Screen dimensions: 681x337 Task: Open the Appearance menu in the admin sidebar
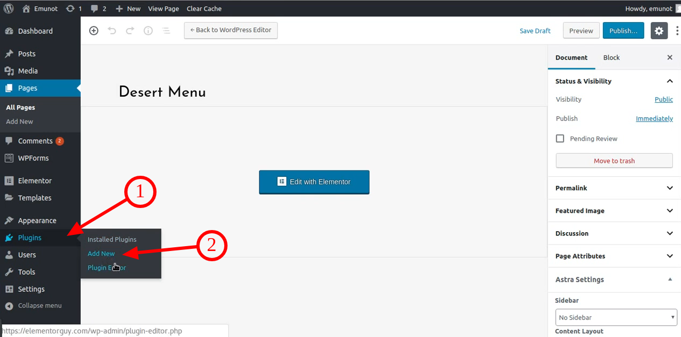[x=38, y=220]
